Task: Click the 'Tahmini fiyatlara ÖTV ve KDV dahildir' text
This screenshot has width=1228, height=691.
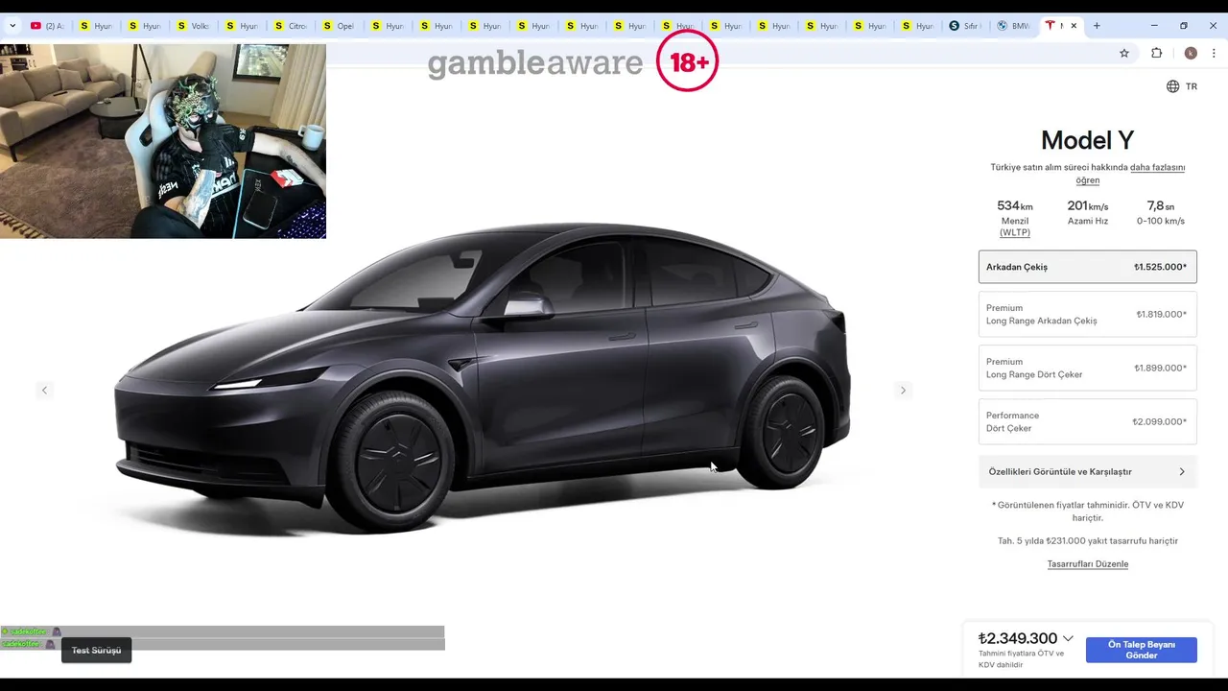Action: (1022, 658)
